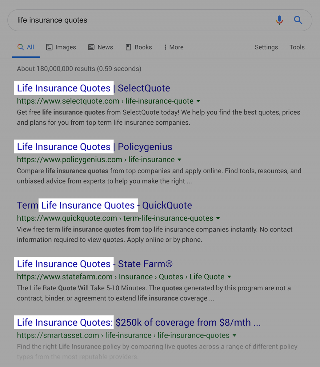Image resolution: width=320 pixels, height=367 pixels.
Task: Click the snippet starting Compare life insurance quotes
Action: tap(159, 176)
